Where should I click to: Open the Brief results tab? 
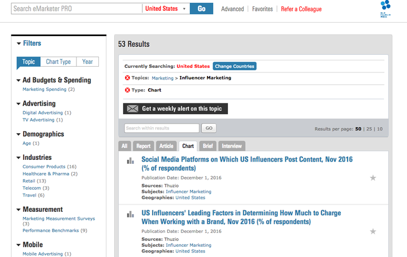[208, 146]
